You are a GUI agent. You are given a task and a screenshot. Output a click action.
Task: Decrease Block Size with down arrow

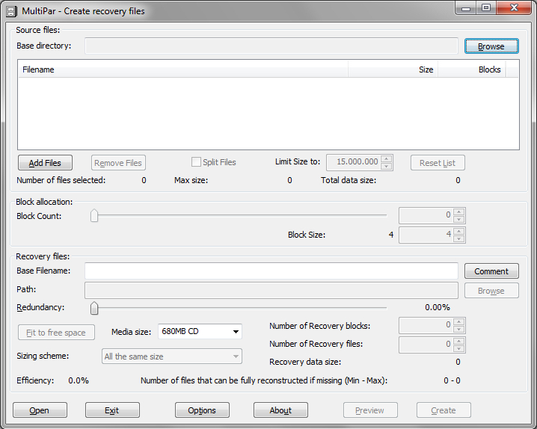459,238
